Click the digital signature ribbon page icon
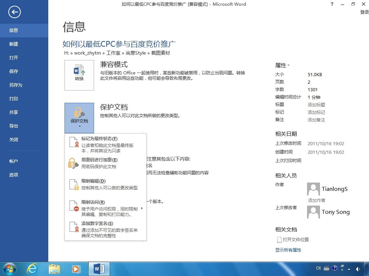 (74, 227)
